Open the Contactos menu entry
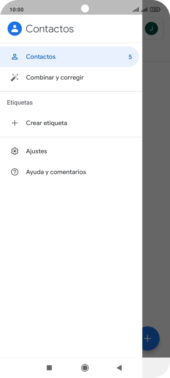 pos(69,57)
